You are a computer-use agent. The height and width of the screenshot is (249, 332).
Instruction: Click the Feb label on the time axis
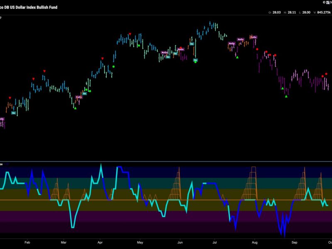point(27,242)
